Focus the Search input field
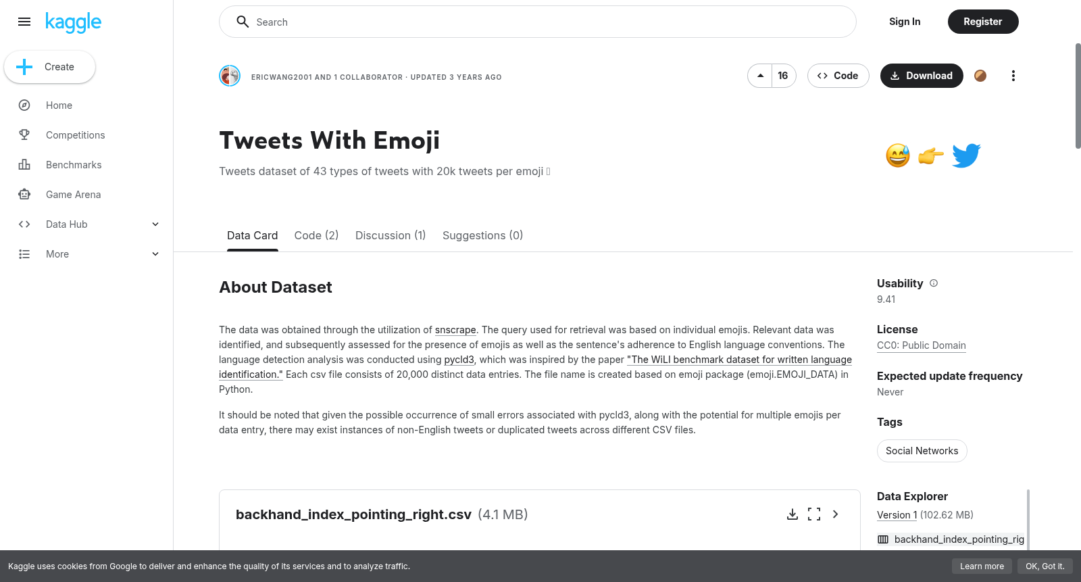Viewport: 1081px width, 582px height. click(538, 22)
